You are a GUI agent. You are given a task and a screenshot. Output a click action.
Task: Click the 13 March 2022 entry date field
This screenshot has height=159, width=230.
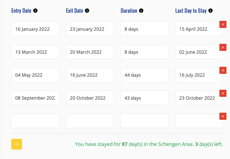(x=35, y=52)
